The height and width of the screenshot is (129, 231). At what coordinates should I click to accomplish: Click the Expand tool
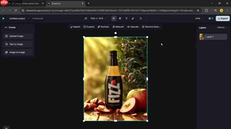pyautogui.click(x=89, y=27)
